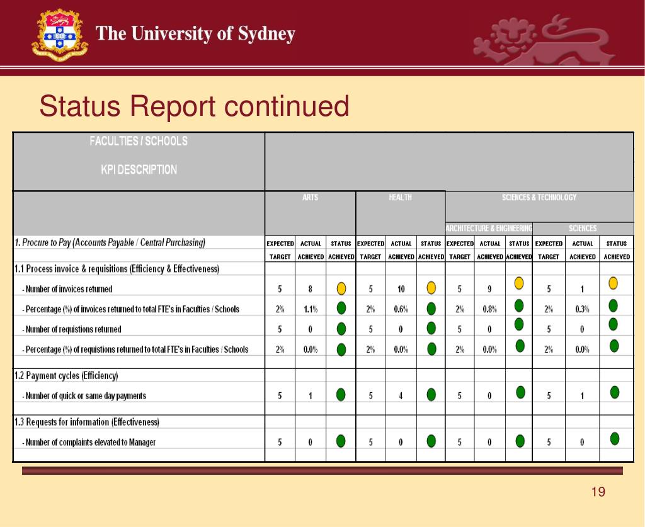Click the 'Number of requistions returned' row label
Image resolution: width=645 pixels, height=527 pixels.
pyautogui.click(x=72, y=329)
